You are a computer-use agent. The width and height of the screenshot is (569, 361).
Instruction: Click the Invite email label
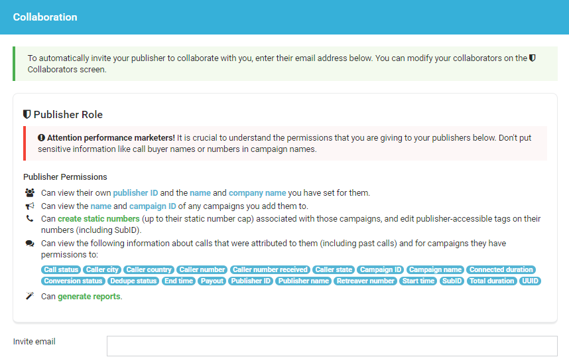[x=34, y=341]
